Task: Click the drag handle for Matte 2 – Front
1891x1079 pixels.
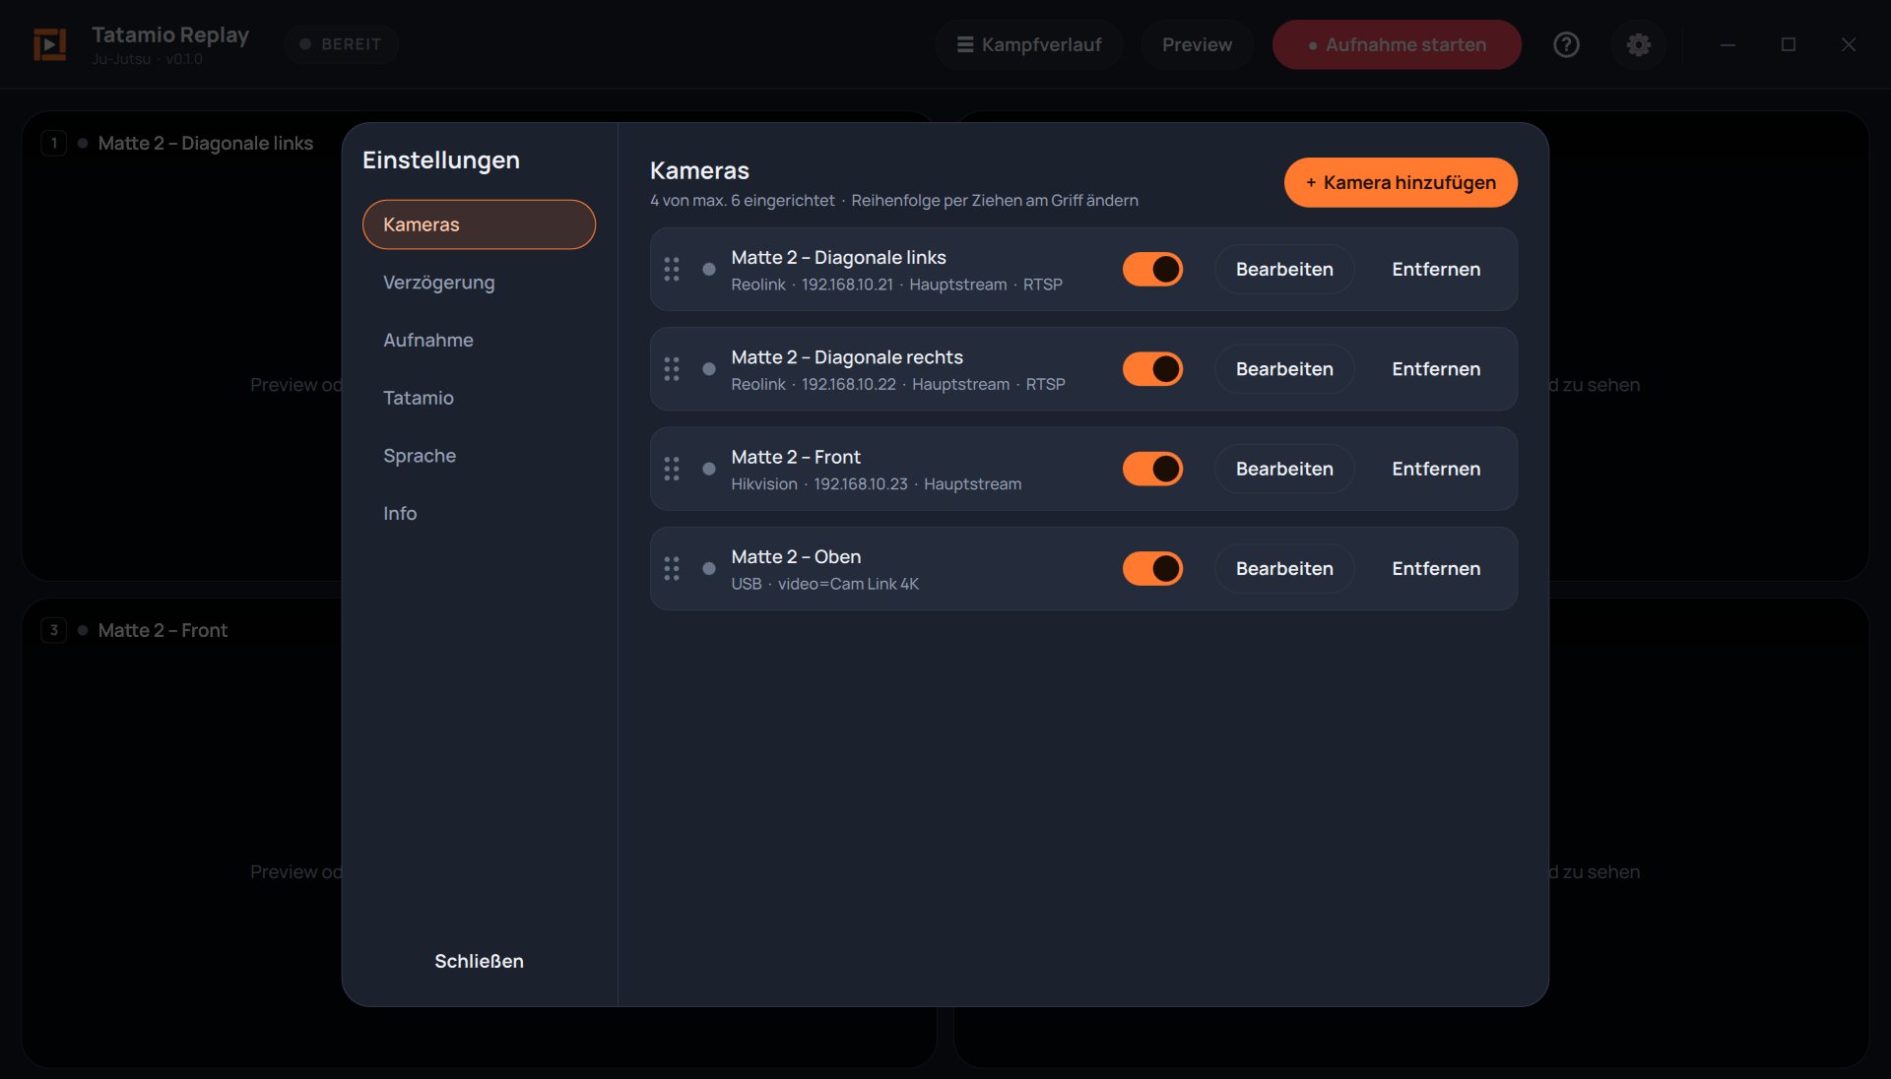Action: click(x=672, y=469)
